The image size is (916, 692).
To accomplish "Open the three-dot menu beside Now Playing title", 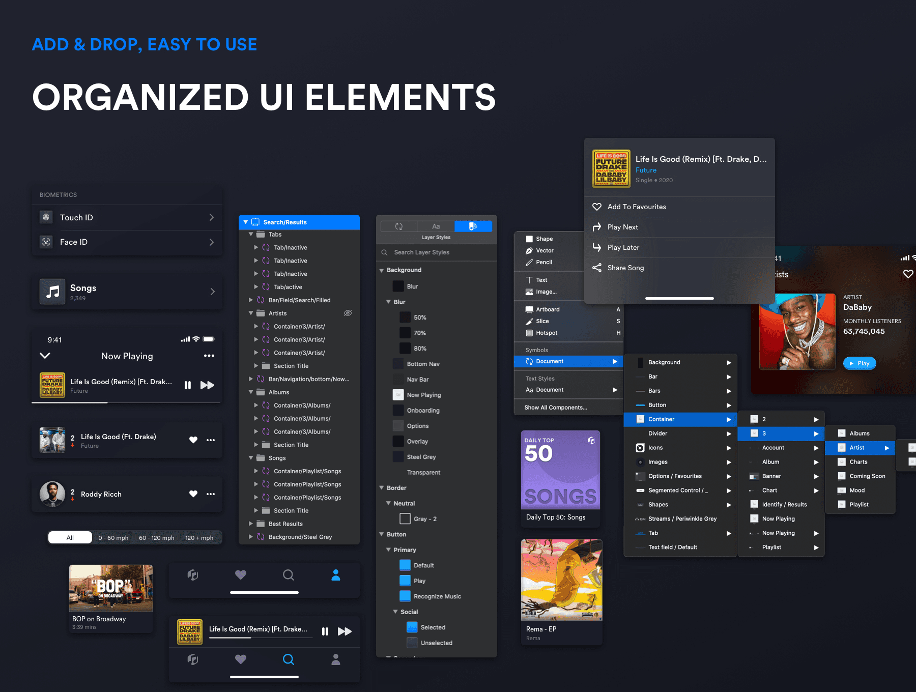I will [209, 356].
